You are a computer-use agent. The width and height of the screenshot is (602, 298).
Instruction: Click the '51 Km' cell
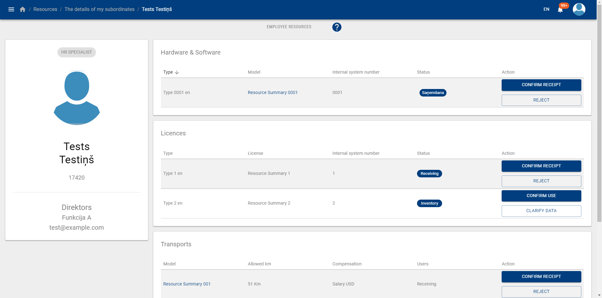tap(254, 284)
